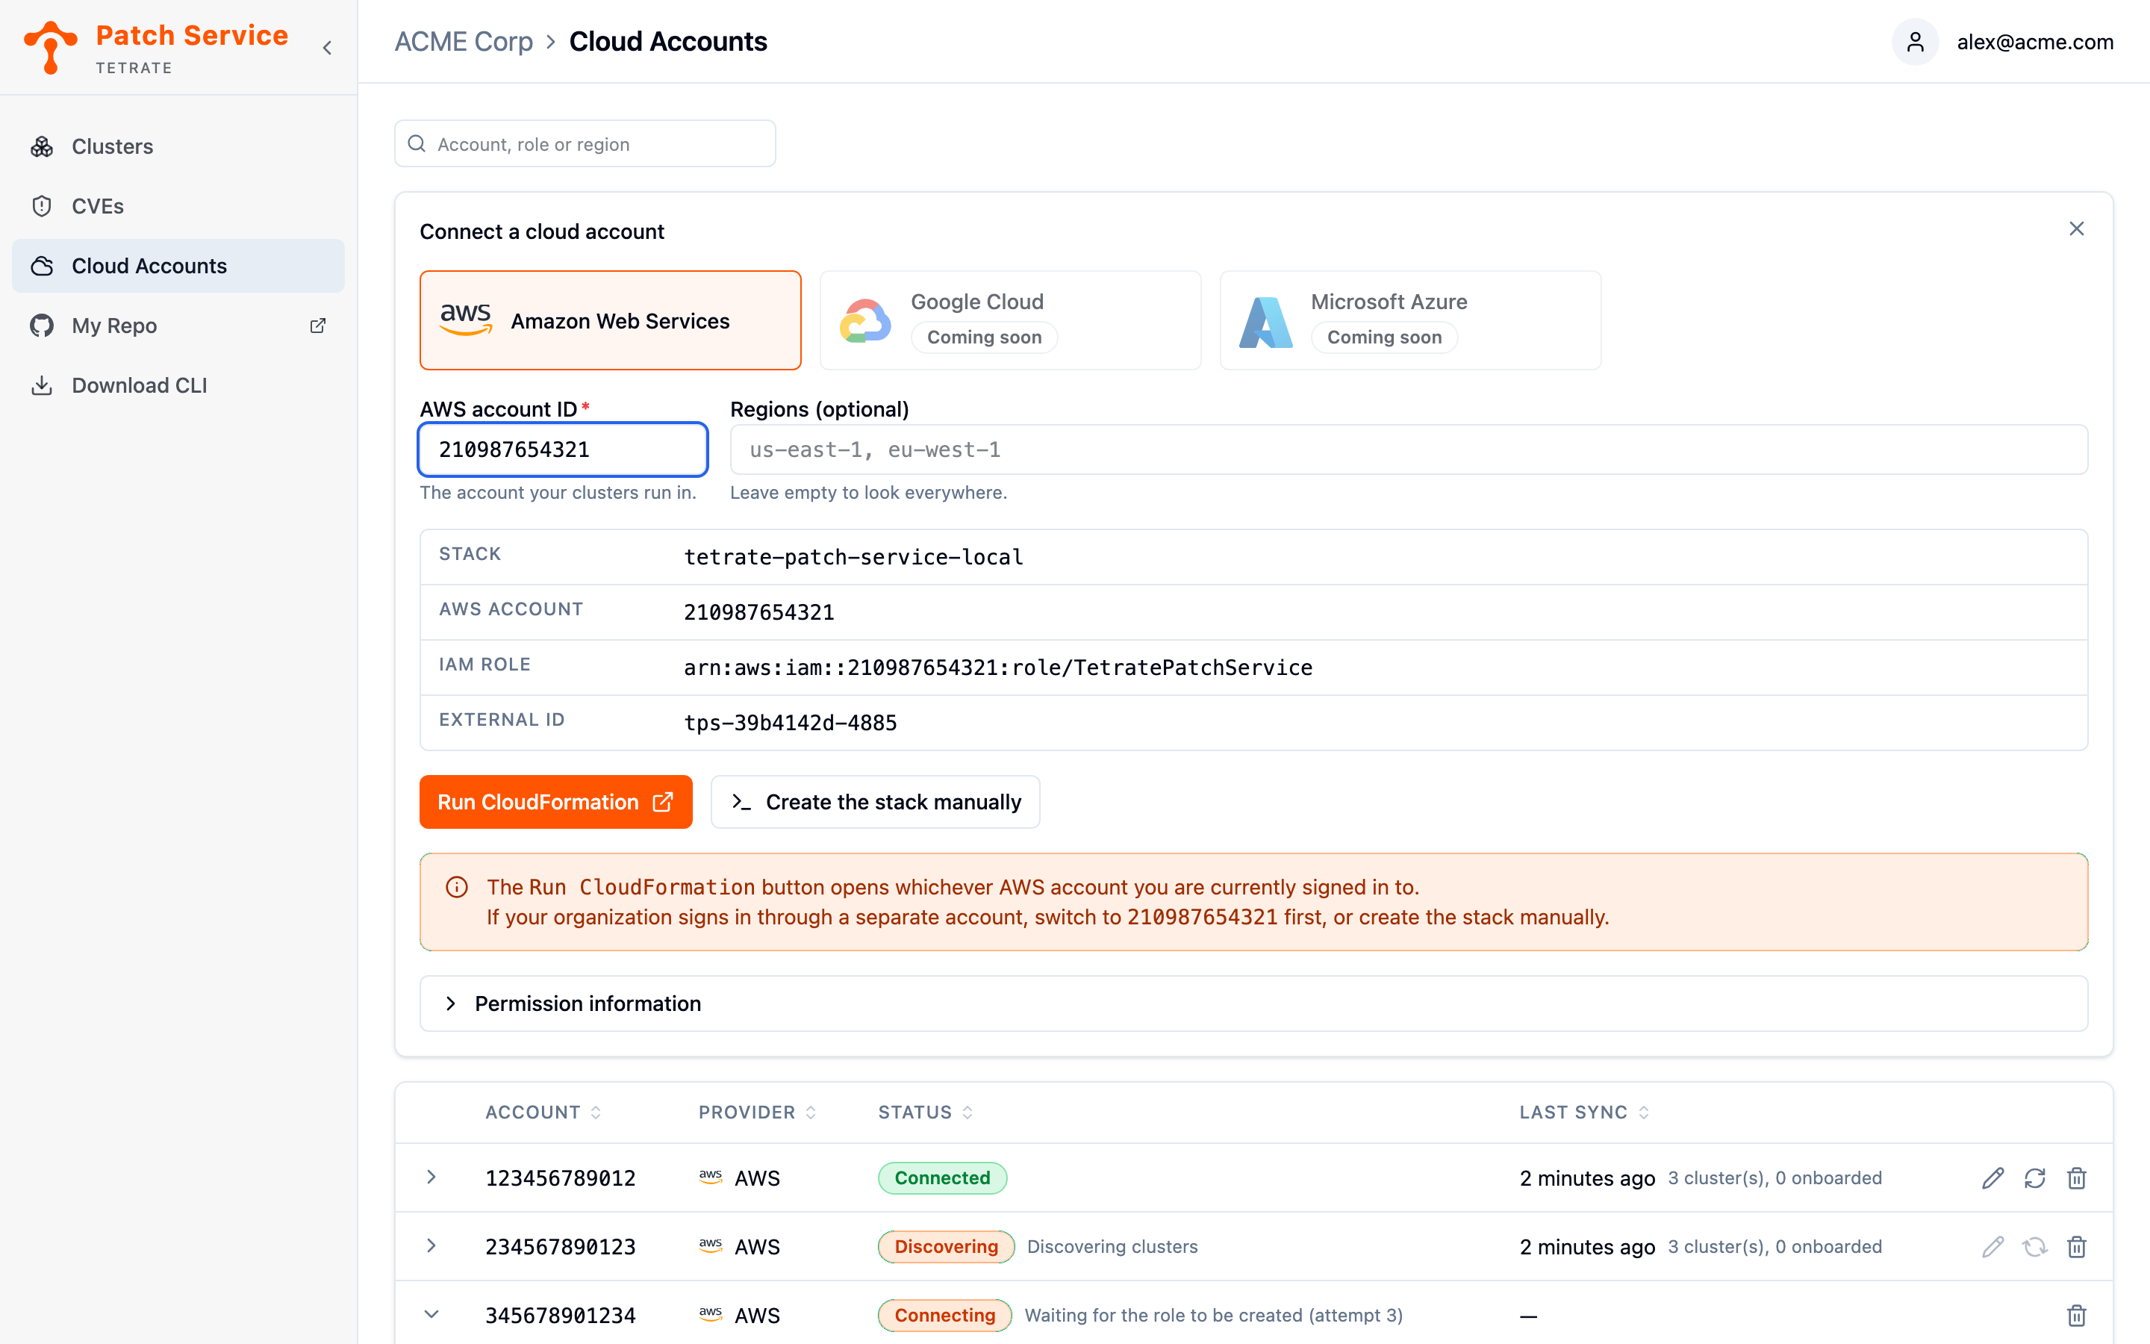The image size is (2150, 1344).
Task: Click AWS provider icon in row 234567890123
Action: (710, 1245)
